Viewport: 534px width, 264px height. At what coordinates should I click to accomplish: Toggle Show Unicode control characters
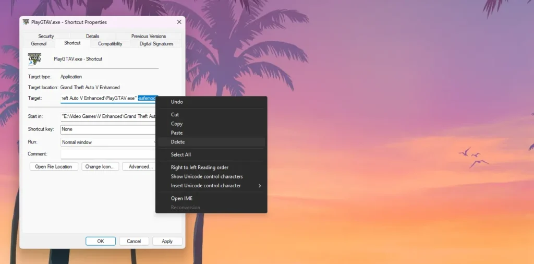(x=211, y=176)
